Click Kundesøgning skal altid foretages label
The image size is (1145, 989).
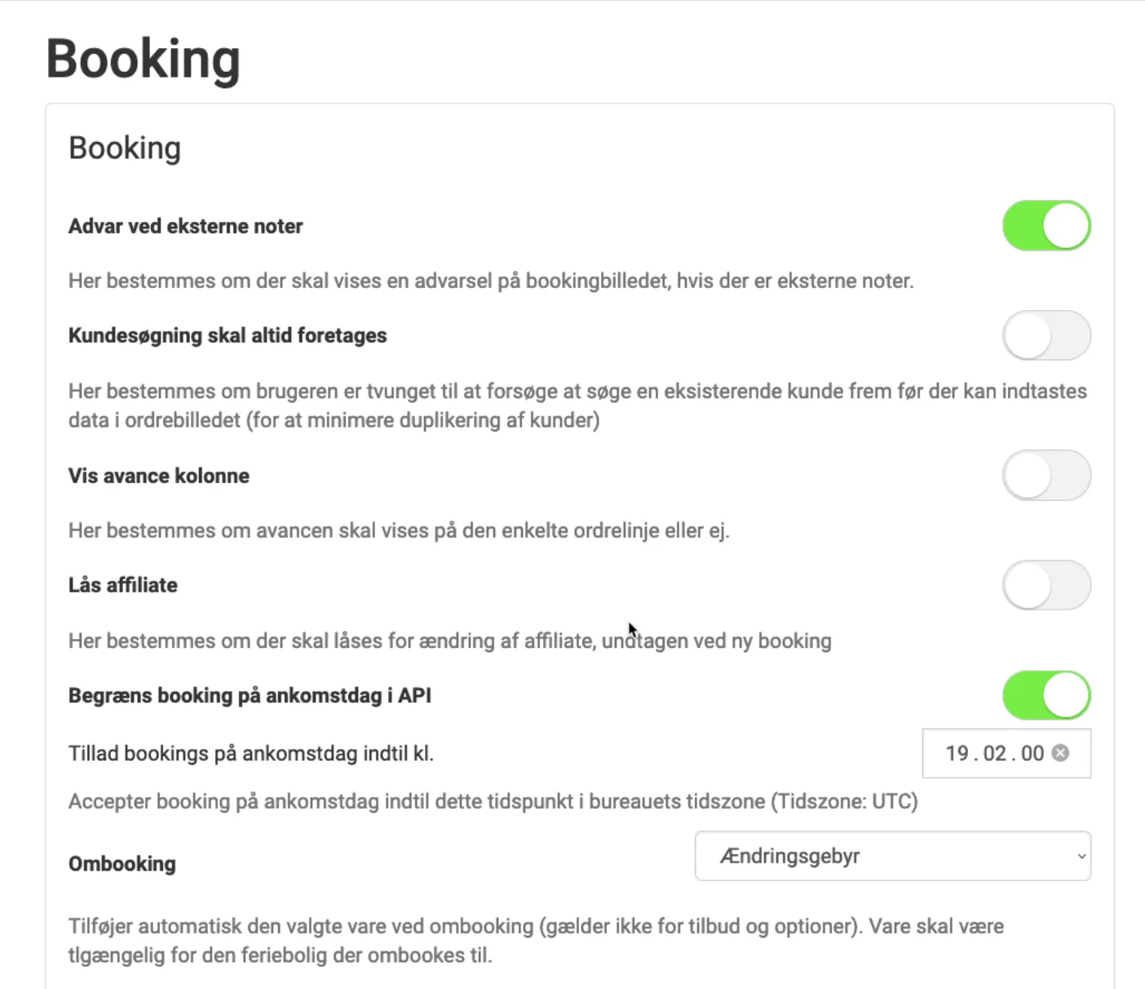click(x=228, y=335)
